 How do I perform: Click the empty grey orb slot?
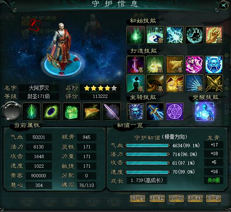(x=12, y=111)
